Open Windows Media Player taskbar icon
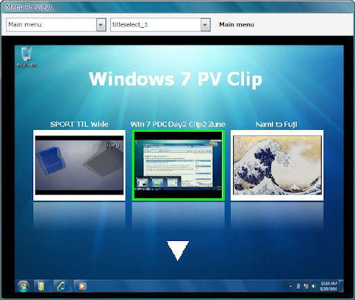 point(82,286)
